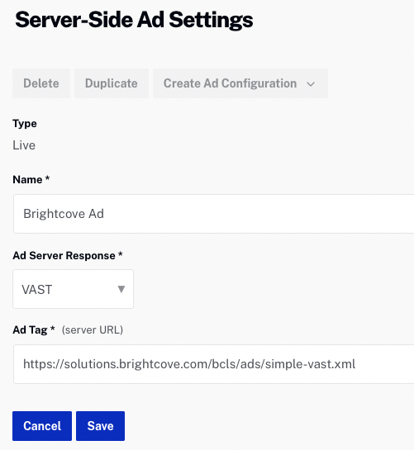Click the Type label
This screenshot has height=450, width=414.
point(25,124)
